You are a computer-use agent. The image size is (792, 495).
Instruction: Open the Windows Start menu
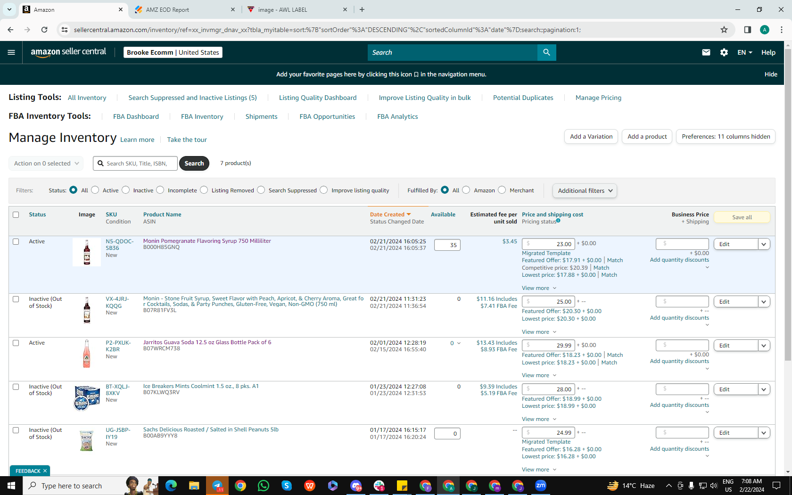(11, 486)
